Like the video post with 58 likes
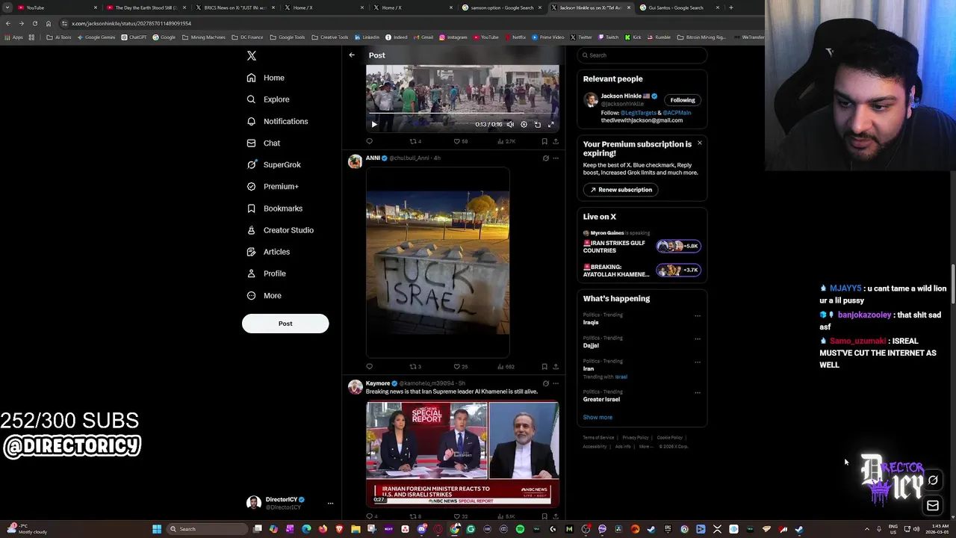Viewport: 956px width, 538px height. click(x=460, y=141)
